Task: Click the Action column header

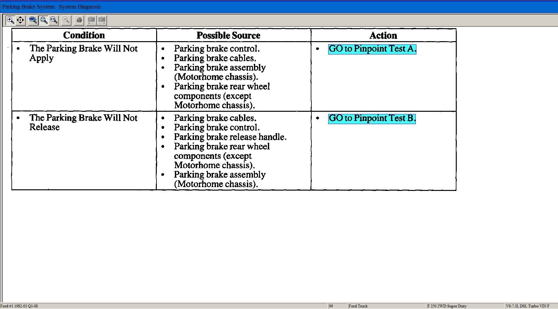Action: pyautogui.click(x=383, y=35)
